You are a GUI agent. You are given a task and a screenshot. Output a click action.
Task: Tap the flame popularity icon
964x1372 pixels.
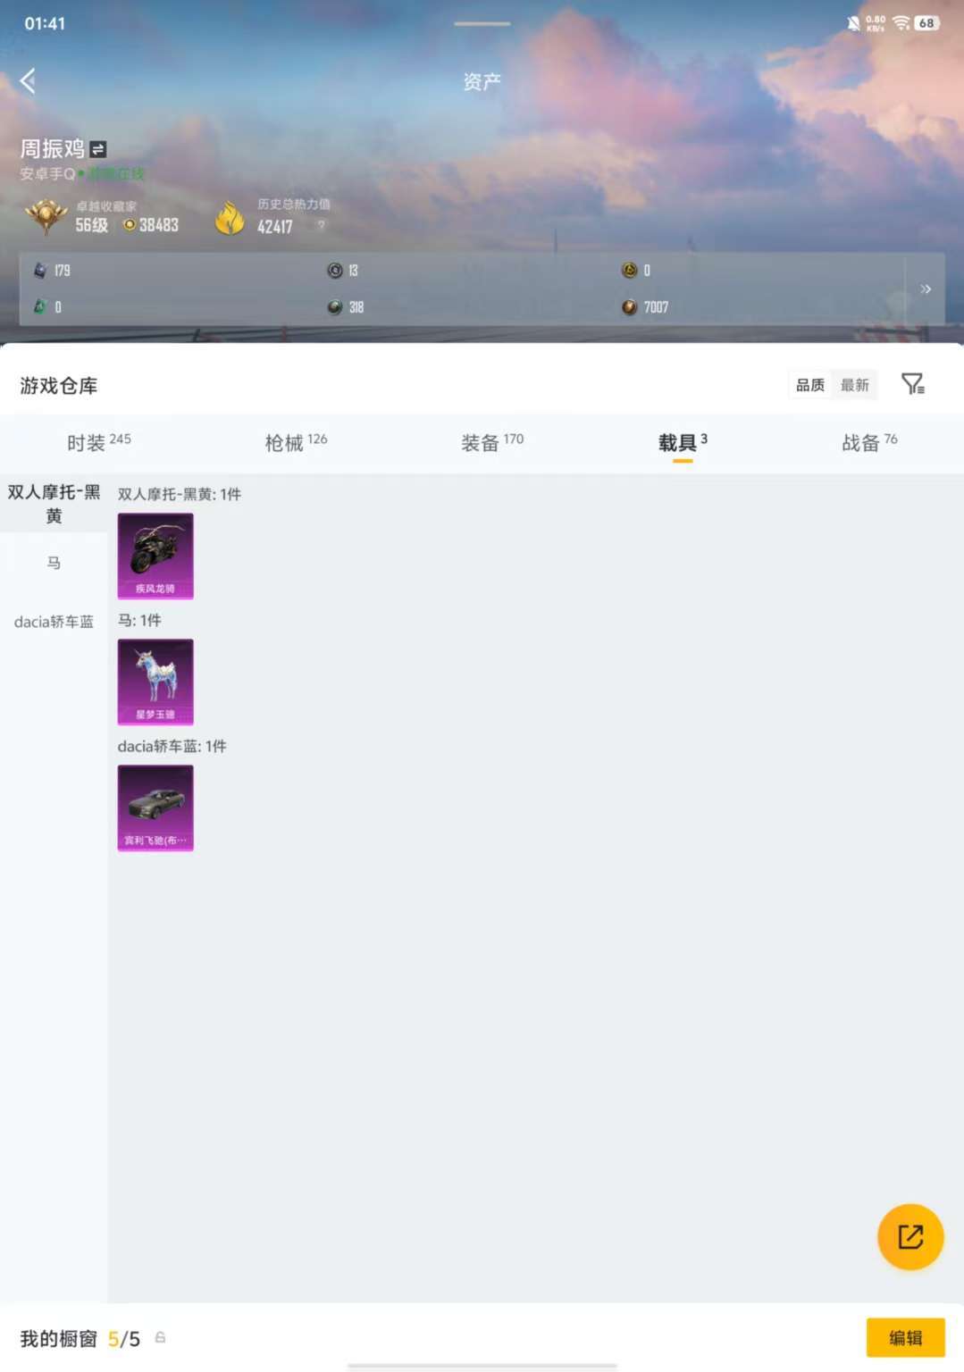(231, 217)
